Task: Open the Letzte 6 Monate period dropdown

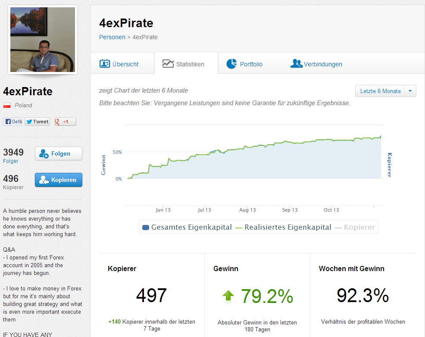Action: click(380, 91)
